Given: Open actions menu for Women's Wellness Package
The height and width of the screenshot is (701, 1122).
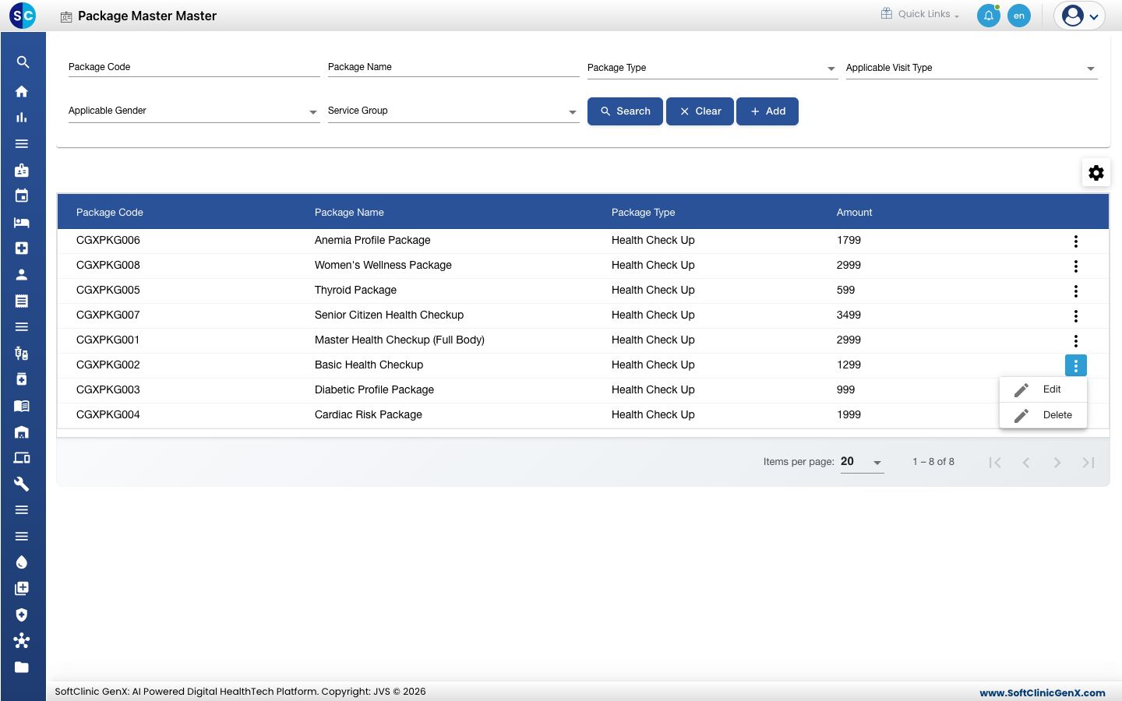Looking at the screenshot, I should [x=1076, y=266].
